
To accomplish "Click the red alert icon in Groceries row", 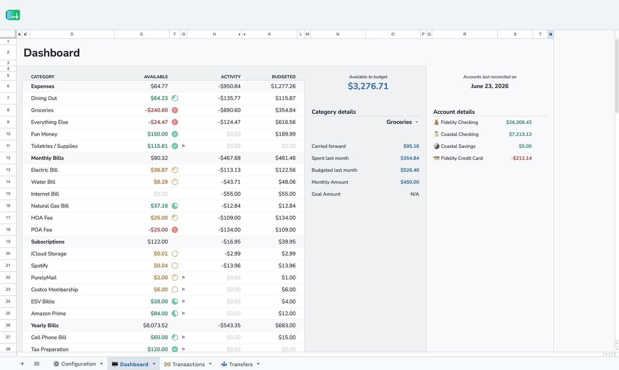I will click(x=175, y=110).
